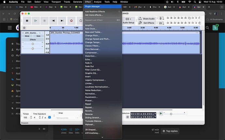The image size is (225, 140).
Task: Click Spotlight search in macOS menu bar
Action: [x=195, y=2]
